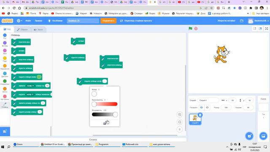Switch to the Звуки sounds tab
270x152 pixels.
click(38, 30)
